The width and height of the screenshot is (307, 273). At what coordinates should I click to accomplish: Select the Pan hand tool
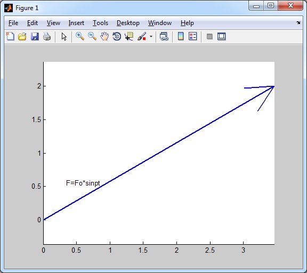(x=104, y=36)
